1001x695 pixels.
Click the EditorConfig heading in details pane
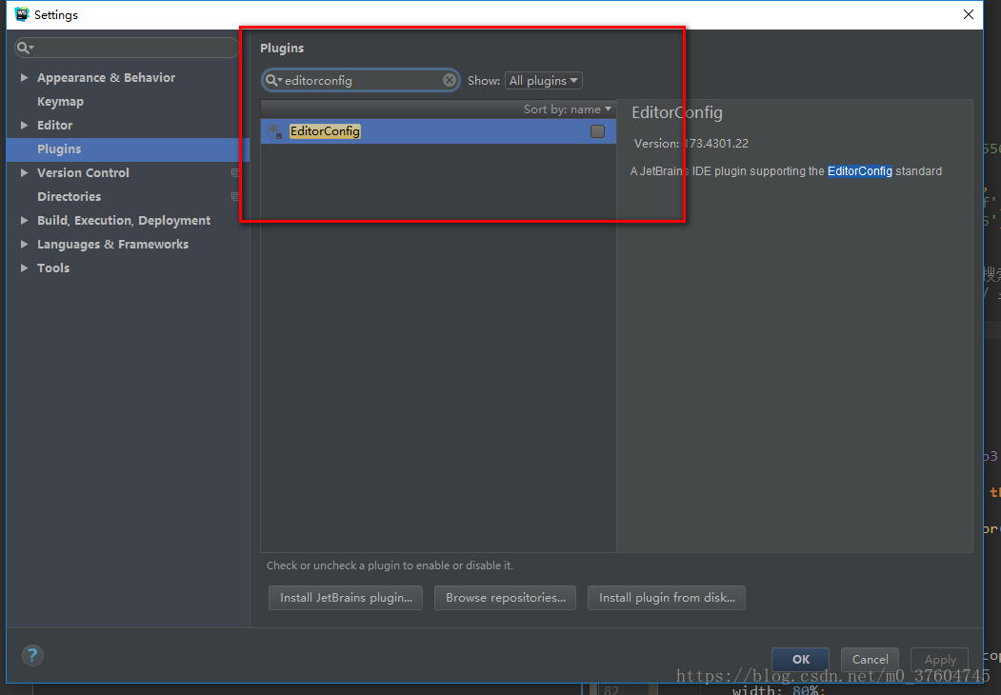(676, 113)
